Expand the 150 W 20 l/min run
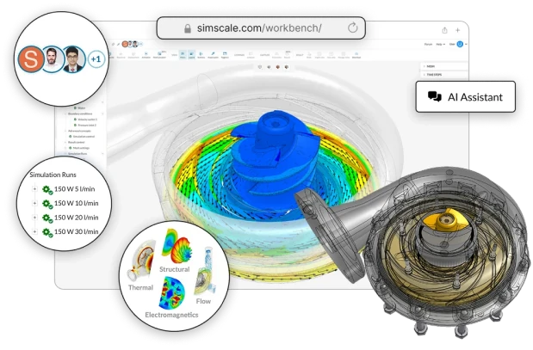The height and width of the screenshot is (350, 533). click(34, 218)
